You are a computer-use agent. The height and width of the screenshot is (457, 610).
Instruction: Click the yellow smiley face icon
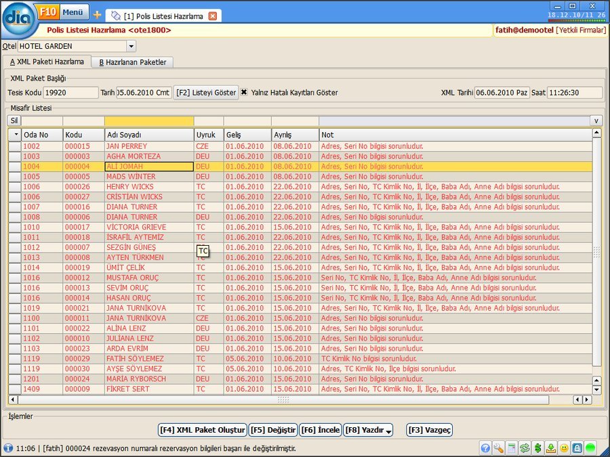point(564,448)
